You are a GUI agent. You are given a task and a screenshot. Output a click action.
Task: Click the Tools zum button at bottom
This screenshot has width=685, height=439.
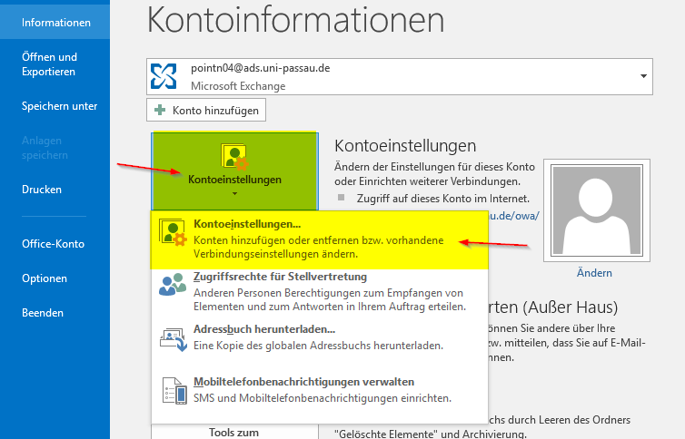click(x=234, y=432)
